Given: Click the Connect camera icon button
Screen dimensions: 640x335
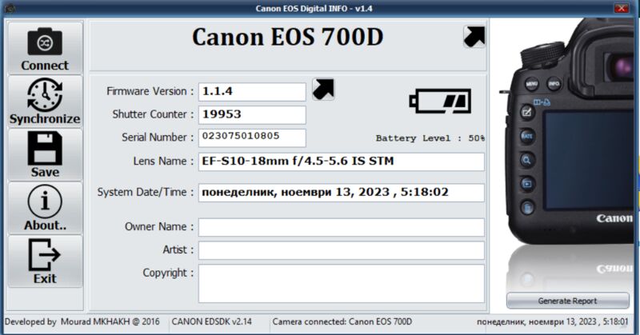Looking at the screenshot, I should coord(45,47).
